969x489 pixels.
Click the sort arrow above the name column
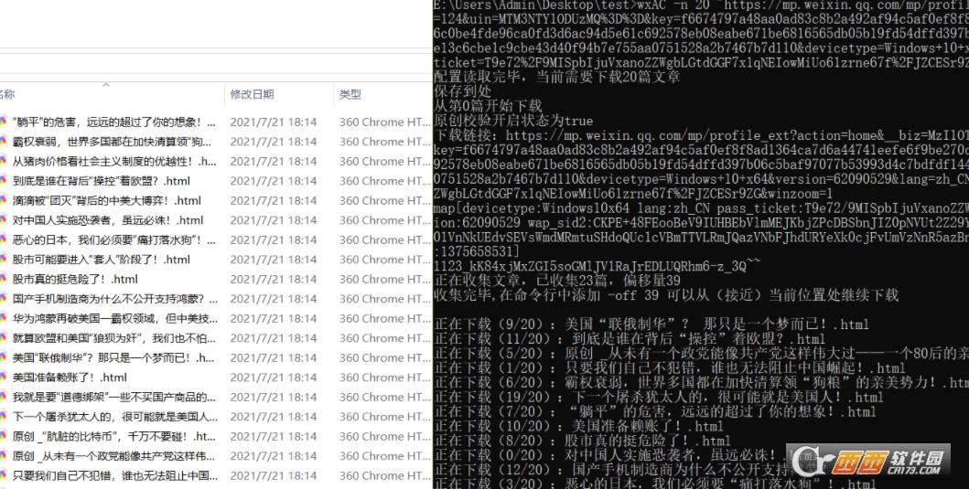(105, 85)
